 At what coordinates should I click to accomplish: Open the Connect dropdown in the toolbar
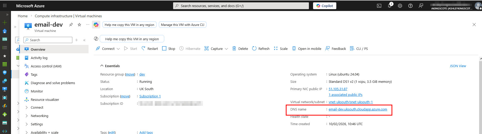(108, 49)
